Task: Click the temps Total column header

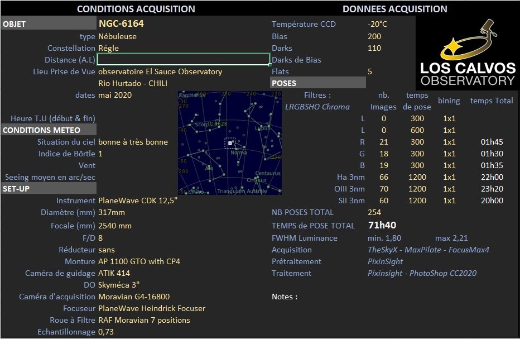Action: tap(492, 101)
